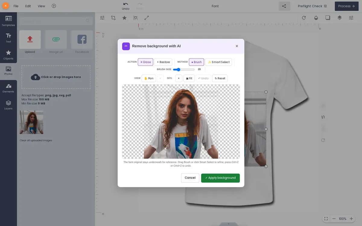Image resolution: width=362 pixels, height=226 pixels.
Task: Open the Photos panel
Action: click(8, 71)
